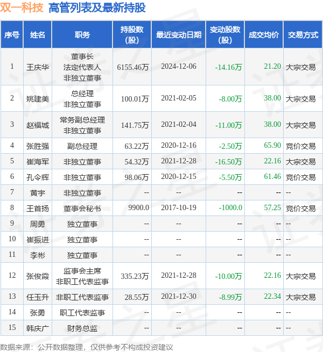This screenshot has width=323, height=352.
Task: Click the change value -2.50万
Action: tap(230, 146)
